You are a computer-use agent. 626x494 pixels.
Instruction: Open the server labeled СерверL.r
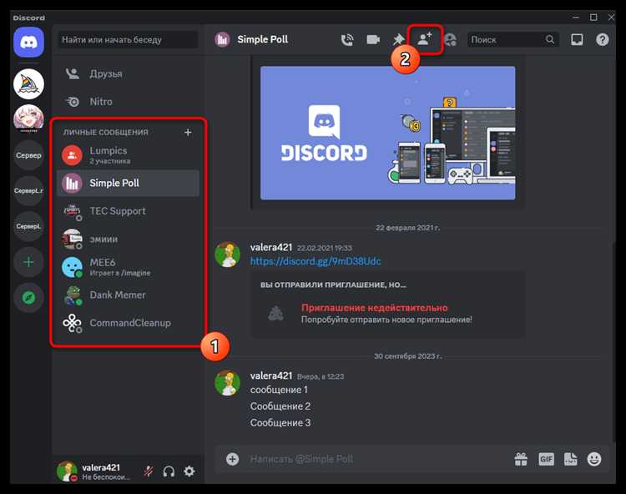(x=28, y=191)
